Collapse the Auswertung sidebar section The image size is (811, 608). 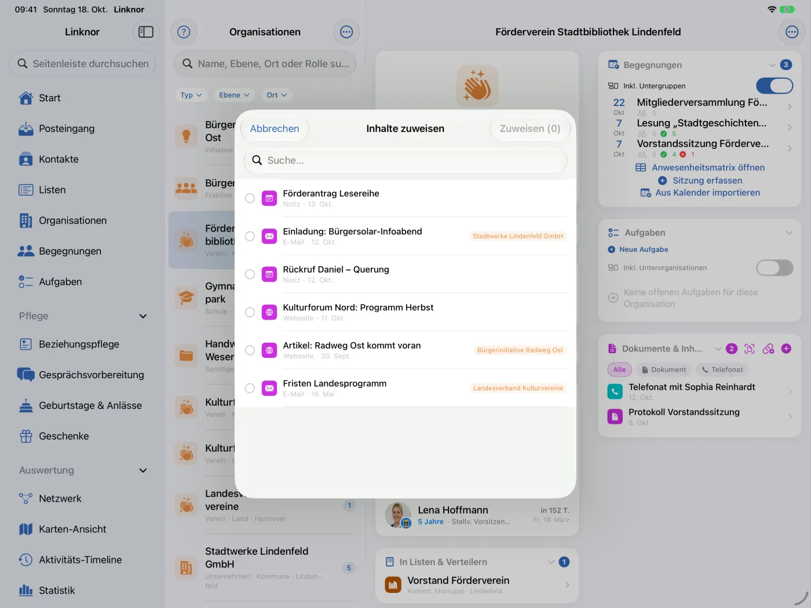tap(143, 471)
